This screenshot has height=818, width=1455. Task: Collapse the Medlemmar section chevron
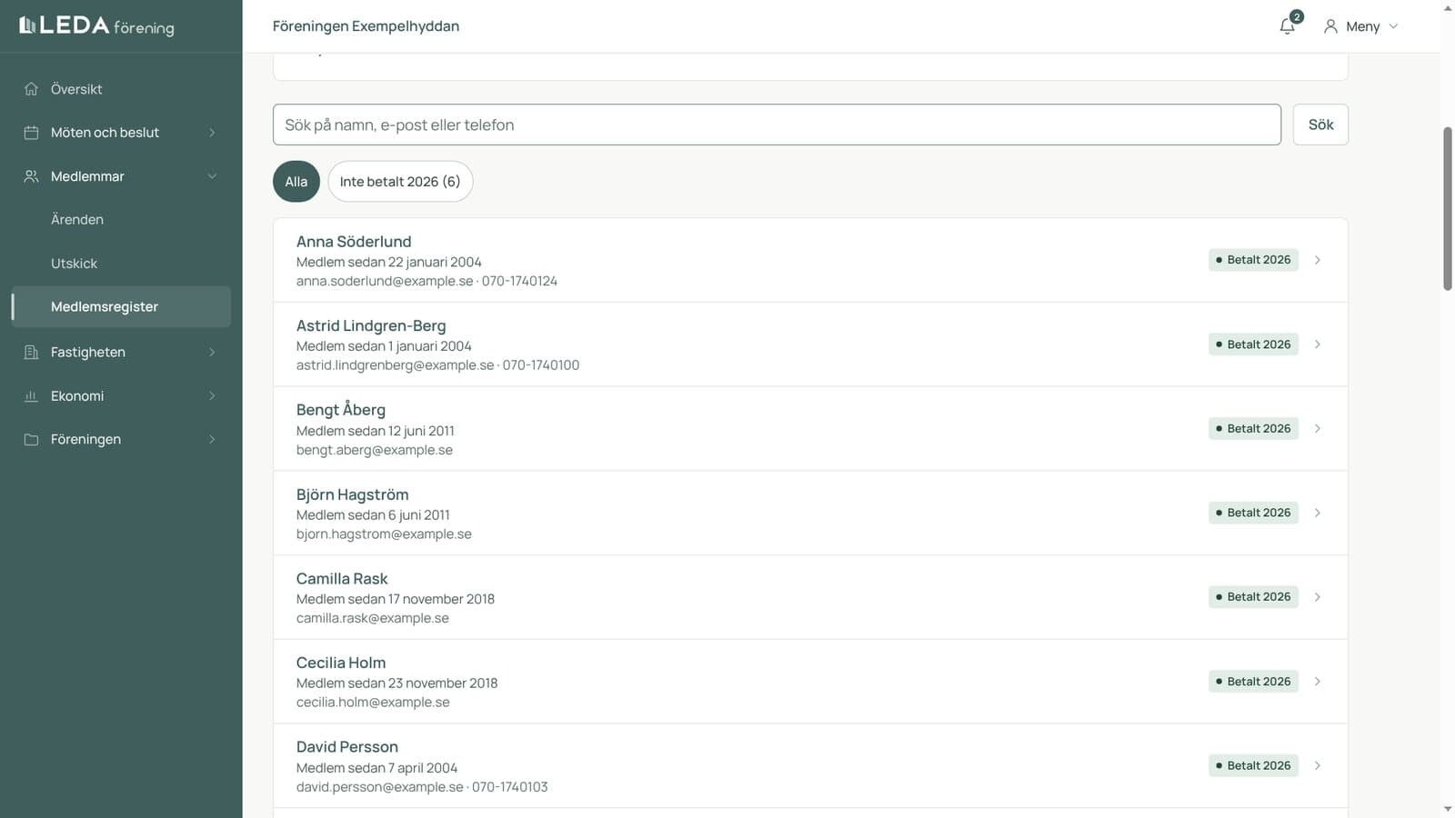click(212, 176)
